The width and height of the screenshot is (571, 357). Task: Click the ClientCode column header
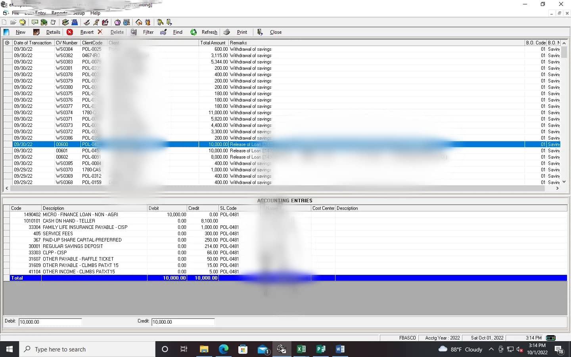point(94,43)
